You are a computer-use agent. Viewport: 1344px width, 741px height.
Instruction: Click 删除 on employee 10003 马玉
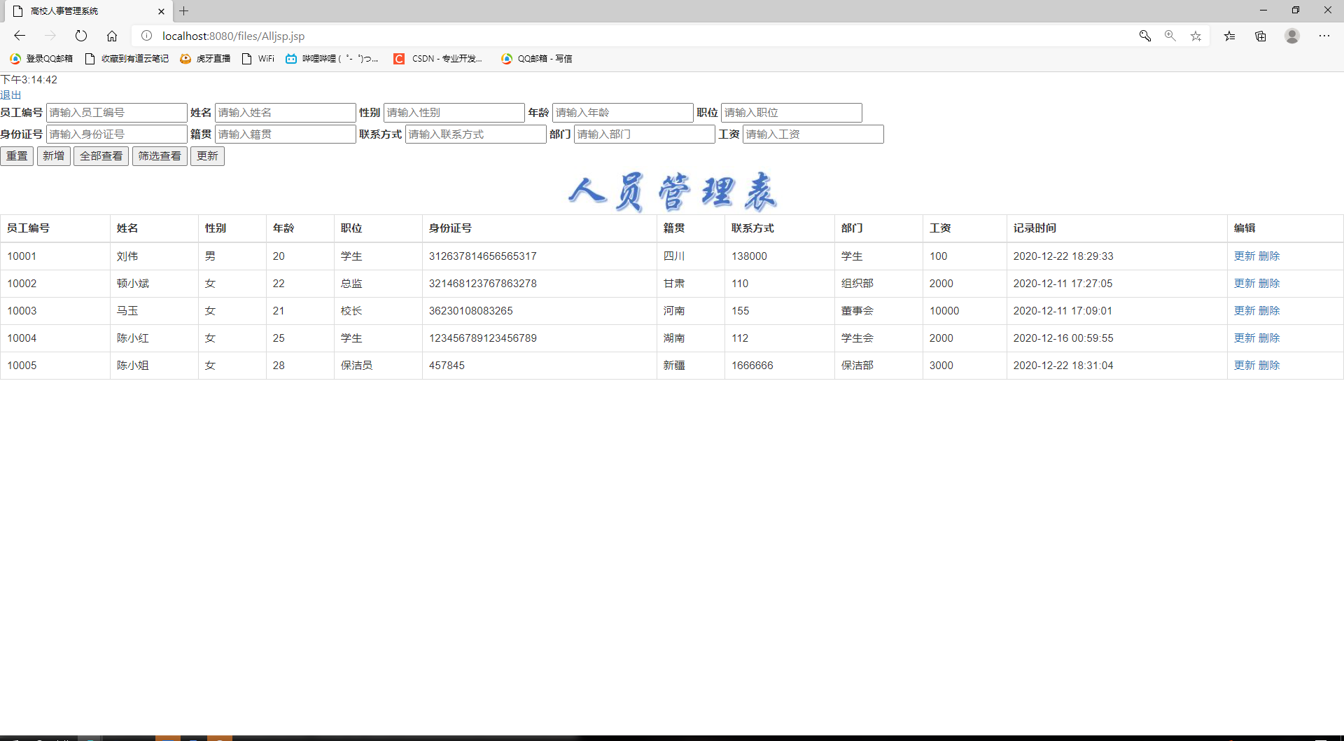click(1270, 310)
